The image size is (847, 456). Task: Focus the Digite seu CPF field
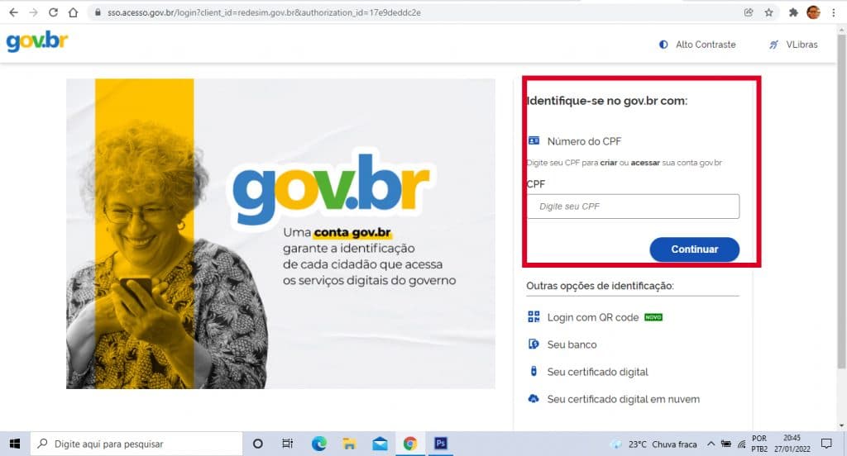[x=633, y=207]
